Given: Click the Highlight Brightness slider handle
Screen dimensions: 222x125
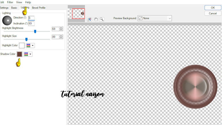Looking at the screenshot, I should pos(35,32).
